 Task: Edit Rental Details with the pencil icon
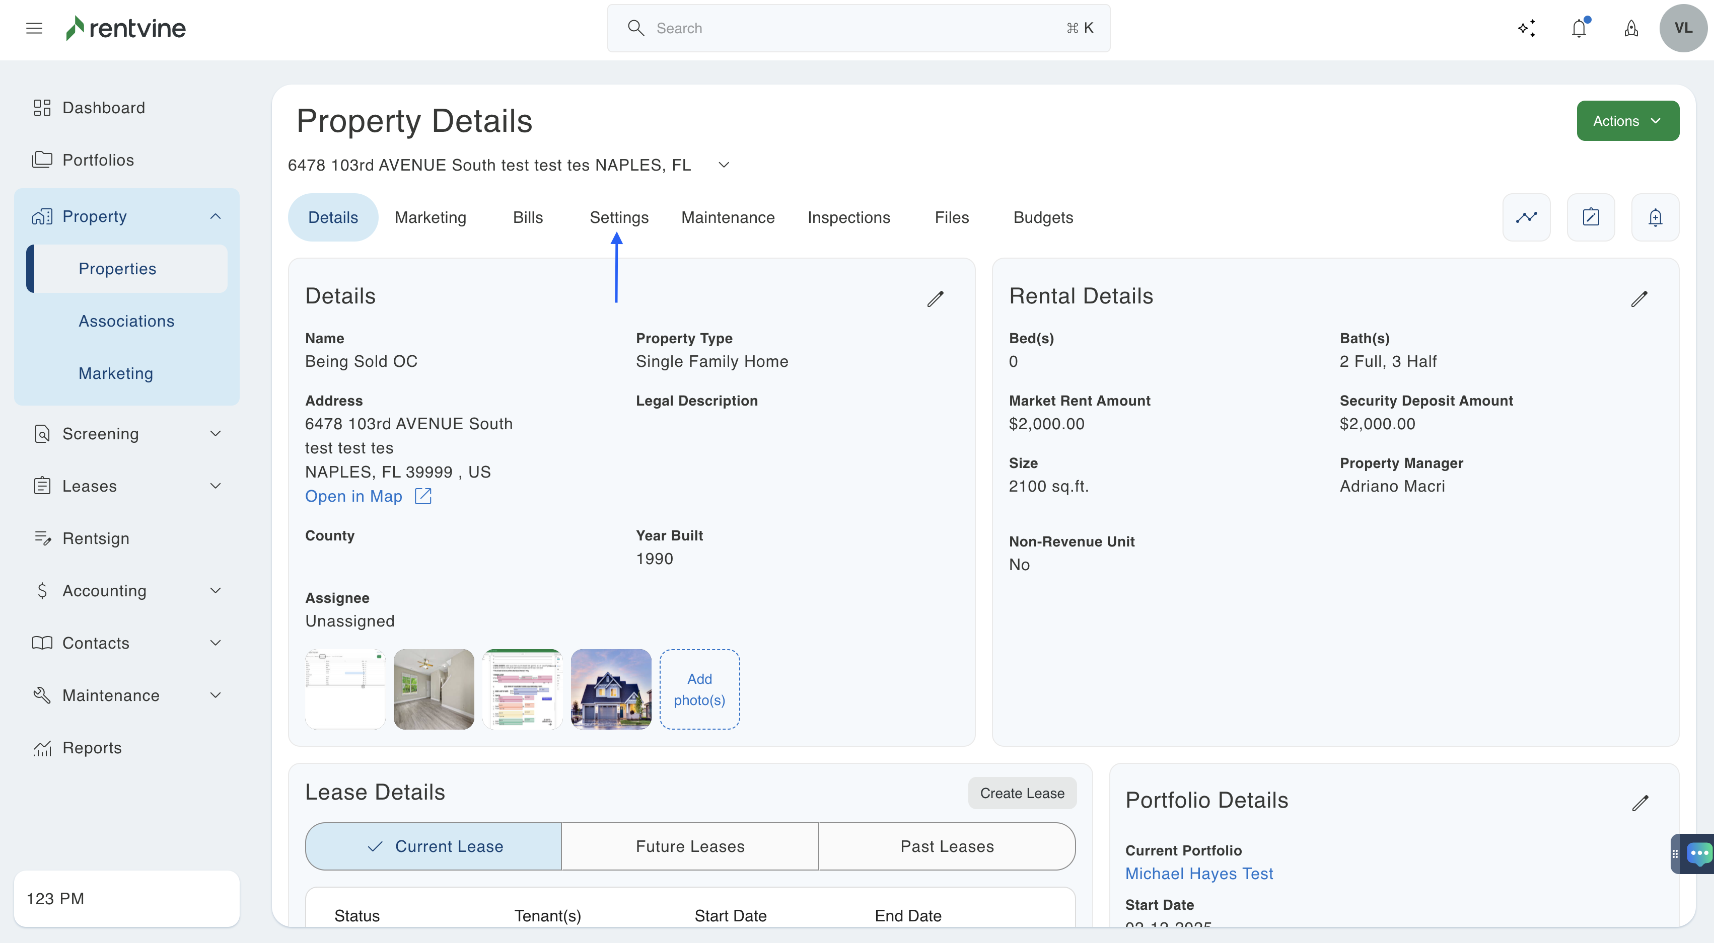(x=1639, y=298)
